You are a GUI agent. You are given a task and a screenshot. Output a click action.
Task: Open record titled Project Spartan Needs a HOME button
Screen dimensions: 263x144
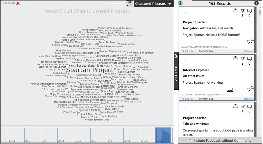pyautogui.click(x=211, y=35)
